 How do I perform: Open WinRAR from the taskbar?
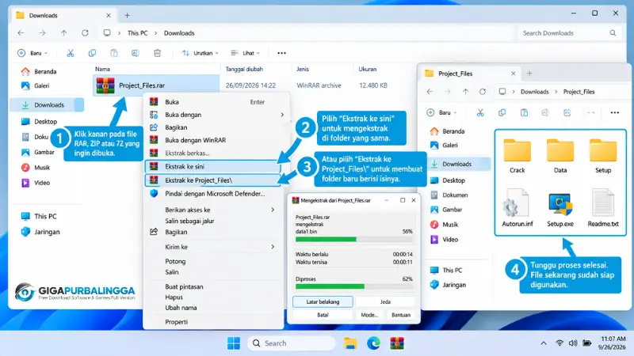[x=397, y=343]
